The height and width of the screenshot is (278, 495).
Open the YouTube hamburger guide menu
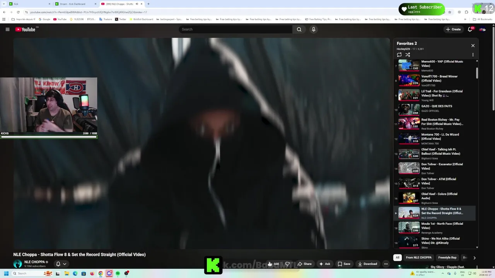pyautogui.click(x=7, y=29)
